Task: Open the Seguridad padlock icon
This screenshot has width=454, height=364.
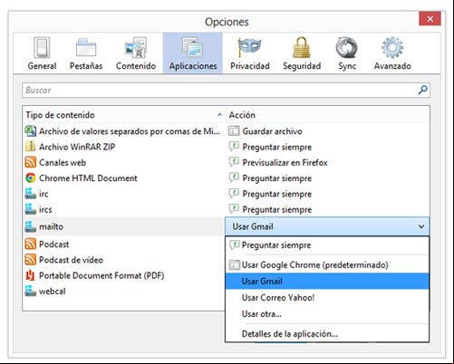Action: 302,48
